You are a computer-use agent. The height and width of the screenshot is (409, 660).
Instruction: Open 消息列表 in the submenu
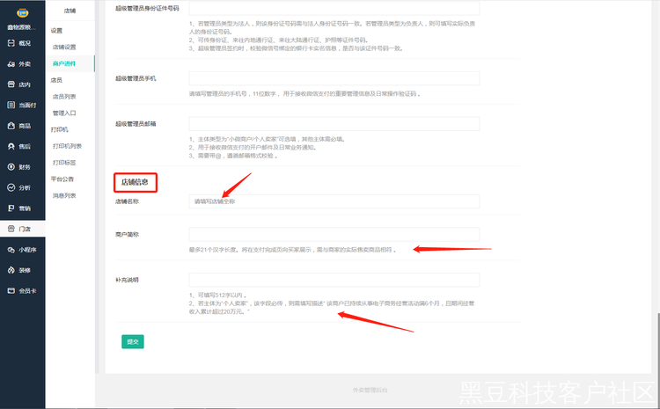[64, 195]
